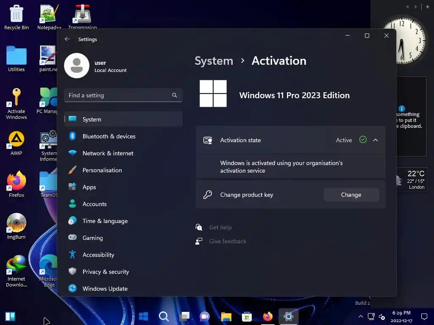This screenshot has height=325, width=434.
Task: Click the green Active checkmark icon
Action: 363,140
